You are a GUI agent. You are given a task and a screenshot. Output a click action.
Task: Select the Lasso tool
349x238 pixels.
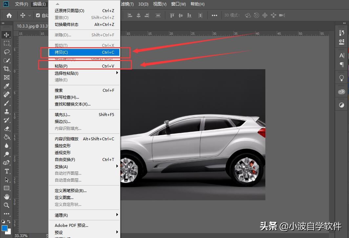7,52
